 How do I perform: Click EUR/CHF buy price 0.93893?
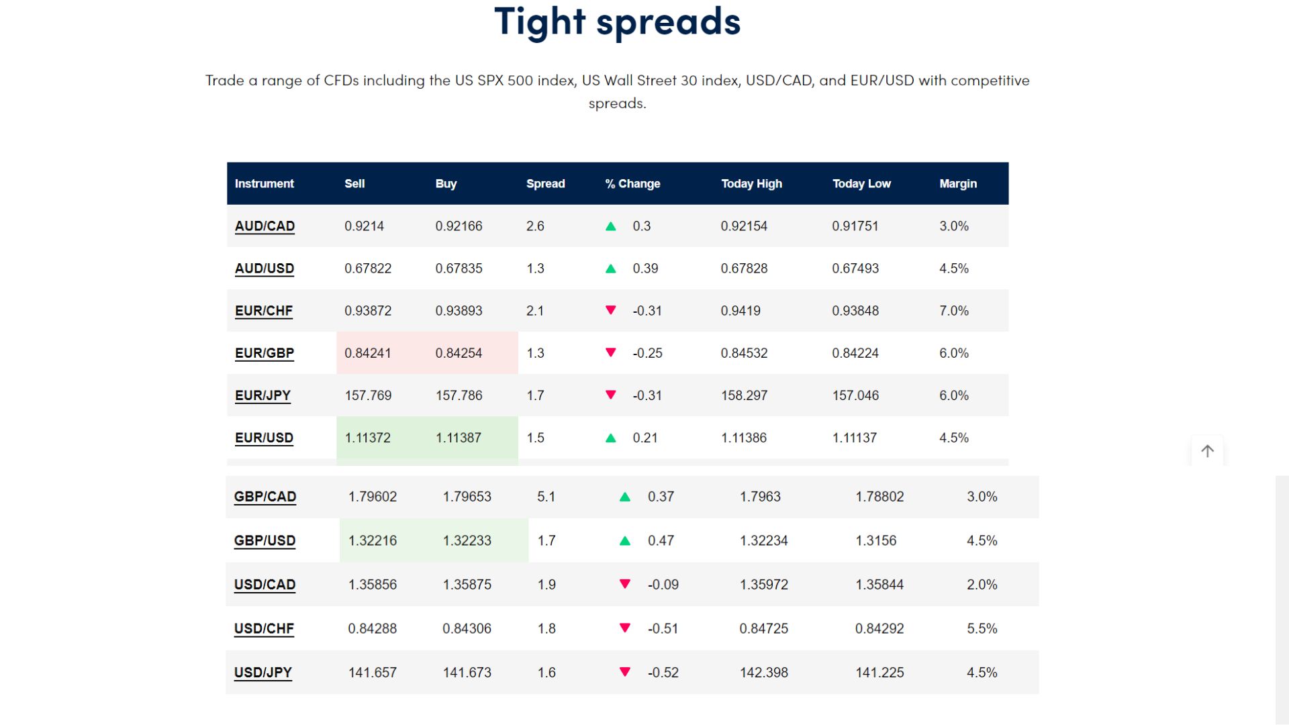pos(459,311)
